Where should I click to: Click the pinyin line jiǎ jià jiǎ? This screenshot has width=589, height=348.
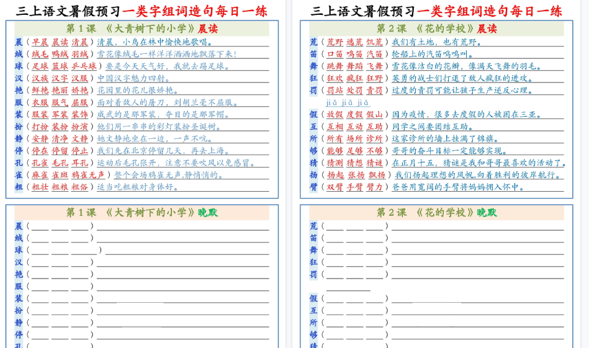pos(348,102)
